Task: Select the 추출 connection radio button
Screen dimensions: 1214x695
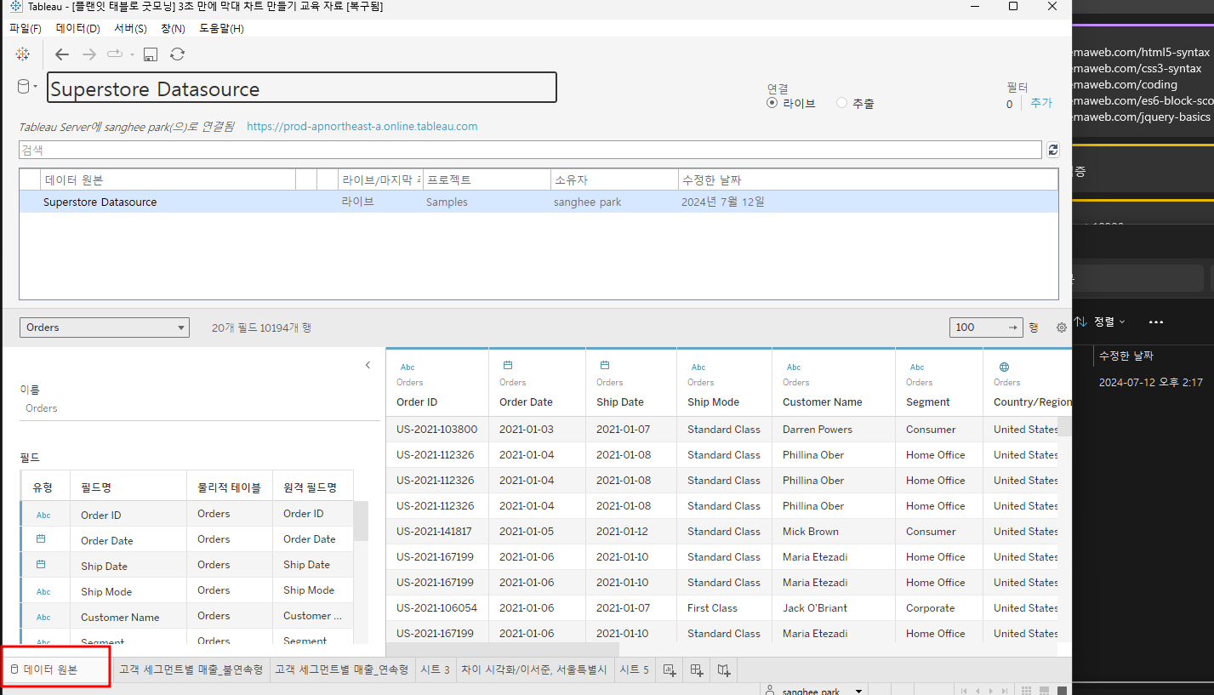Action: (842, 103)
